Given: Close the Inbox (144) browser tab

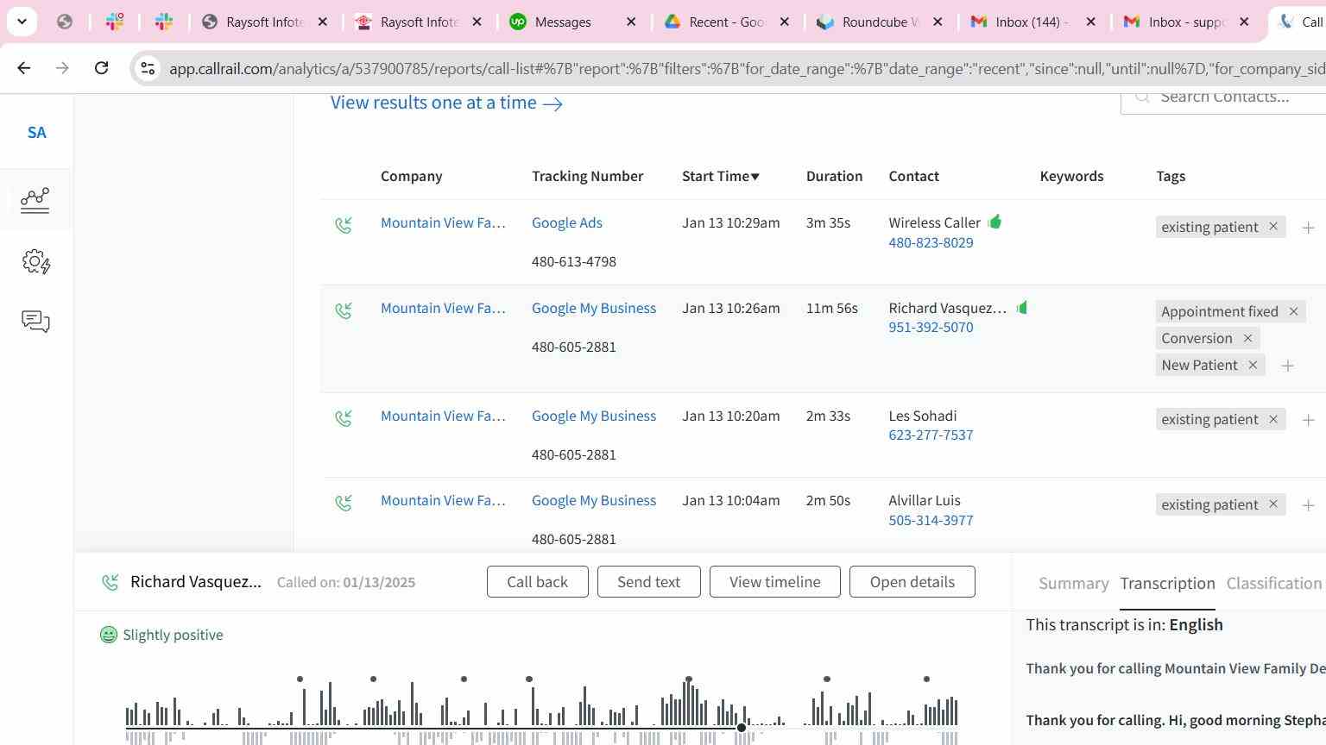Looking at the screenshot, I should [x=1090, y=22].
